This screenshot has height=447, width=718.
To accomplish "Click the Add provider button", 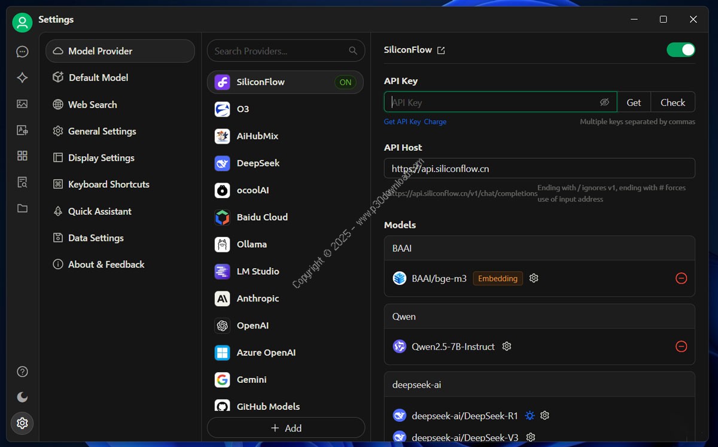I will click(286, 428).
